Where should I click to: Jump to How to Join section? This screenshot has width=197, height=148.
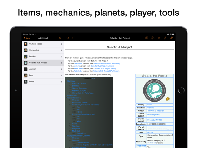coord(72,95)
